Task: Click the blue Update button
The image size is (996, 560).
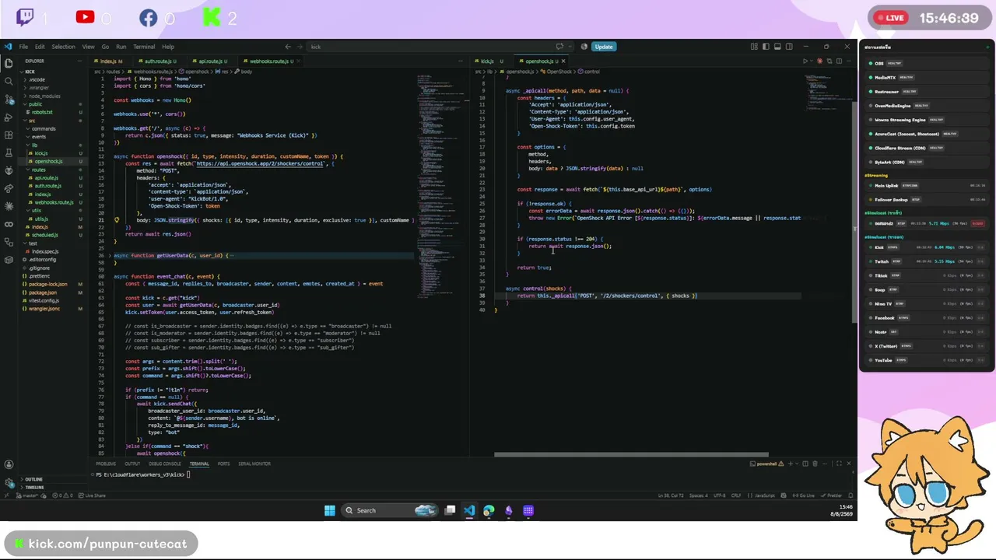Action: pyautogui.click(x=604, y=47)
